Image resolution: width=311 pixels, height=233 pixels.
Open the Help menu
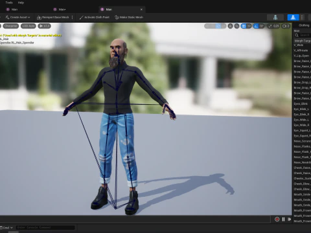pyautogui.click(x=21, y=3)
